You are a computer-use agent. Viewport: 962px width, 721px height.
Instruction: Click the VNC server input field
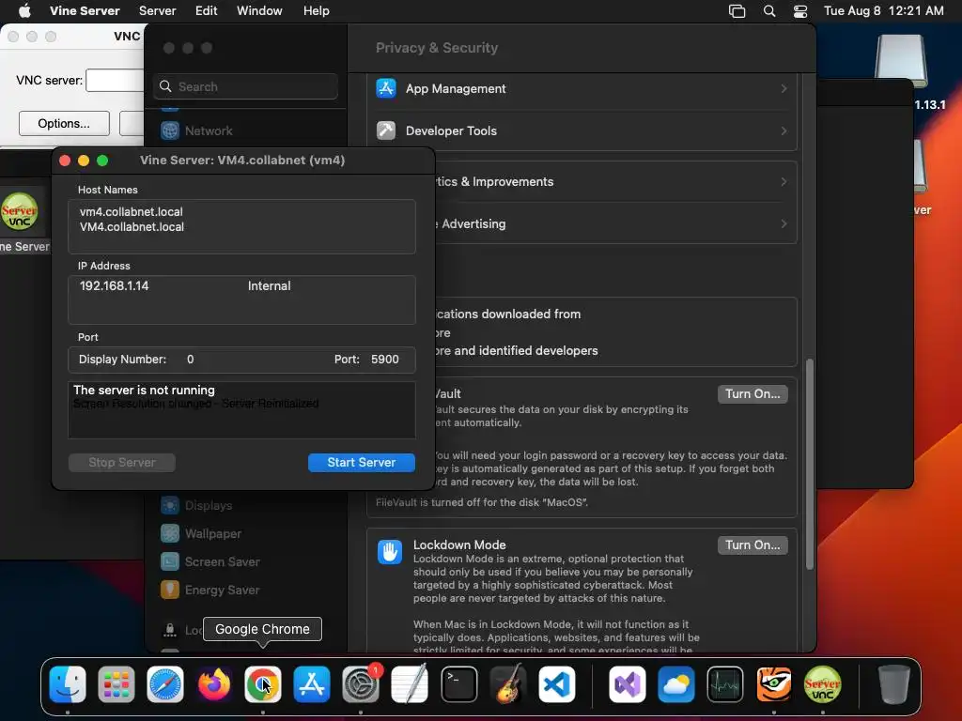115,81
